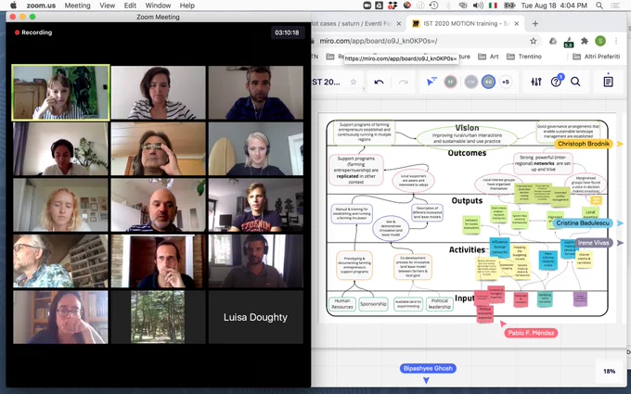Open the Chrome three-dot menu
The height and width of the screenshot is (394, 631).
pos(616,41)
